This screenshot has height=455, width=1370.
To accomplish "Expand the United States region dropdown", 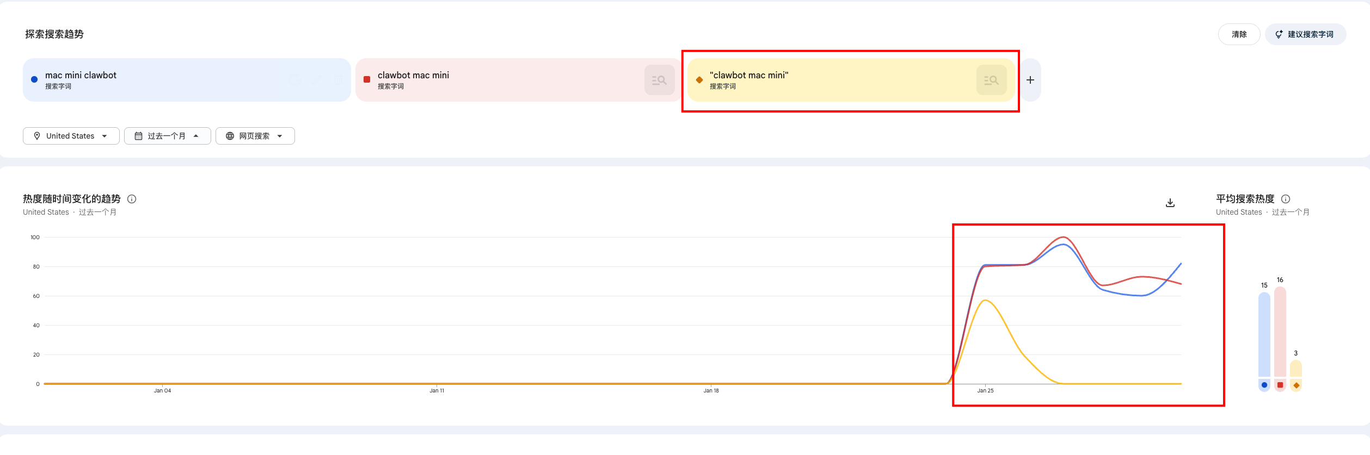I will [x=105, y=136].
